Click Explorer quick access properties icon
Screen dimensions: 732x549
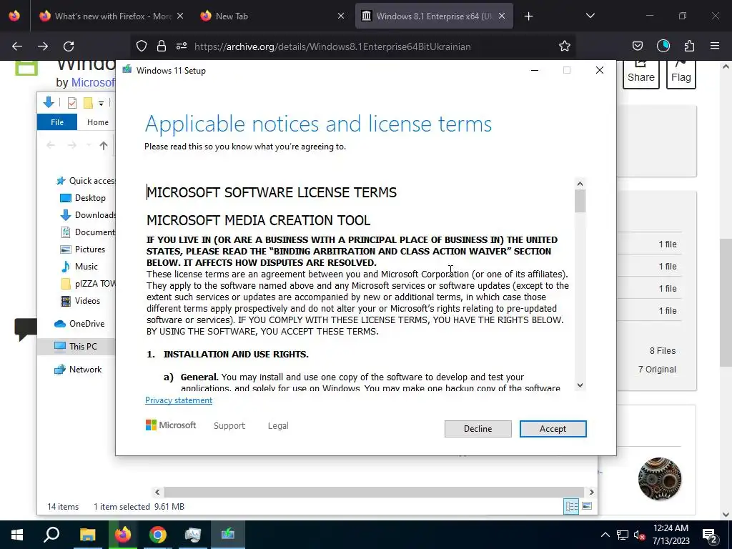coord(72,103)
